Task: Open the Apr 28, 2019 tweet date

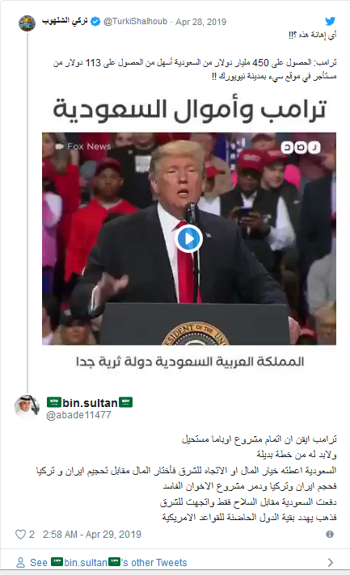Action: (200, 22)
